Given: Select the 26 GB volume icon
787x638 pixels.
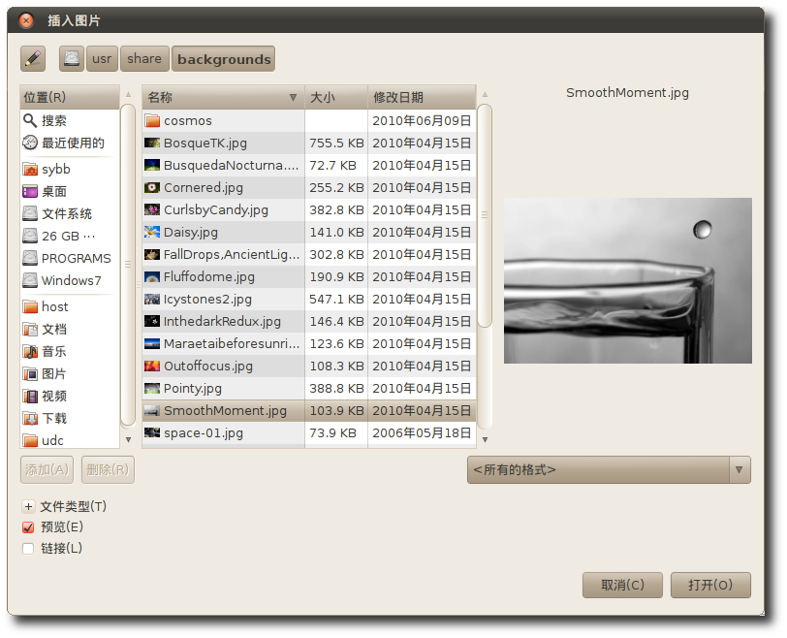Looking at the screenshot, I should pos(30,236).
